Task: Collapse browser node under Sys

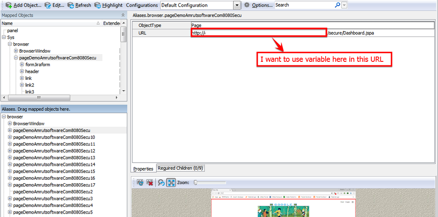Action: pyautogui.click(x=10, y=44)
